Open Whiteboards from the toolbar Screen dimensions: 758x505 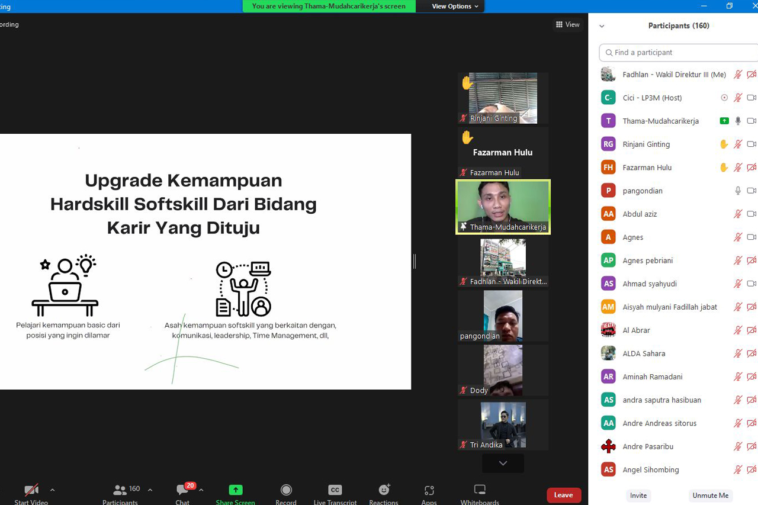click(x=480, y=494)
